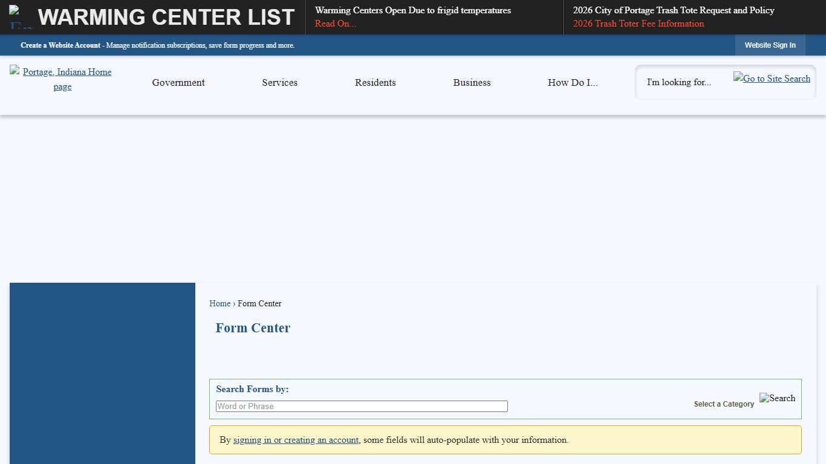Open the Residents menu
The height and width of the screenshot is (464, 826).
click(x=375, y=82)
